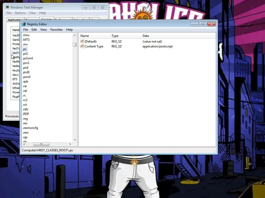This screenshot has width=265, height=198.
Task: Select the idsvc service in Task Manager
Action: (x=16, y=75)
